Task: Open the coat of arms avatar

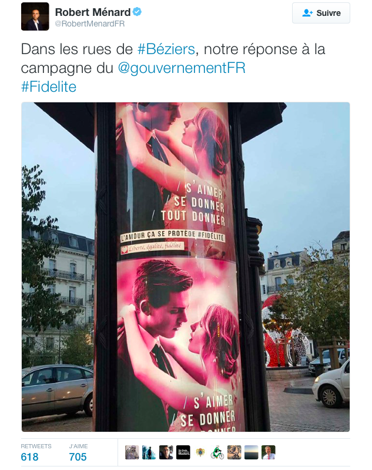Action: (x=200, y=452)
